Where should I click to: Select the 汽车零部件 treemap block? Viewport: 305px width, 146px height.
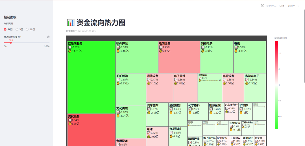pyautogui.click(x=232, y=112)
